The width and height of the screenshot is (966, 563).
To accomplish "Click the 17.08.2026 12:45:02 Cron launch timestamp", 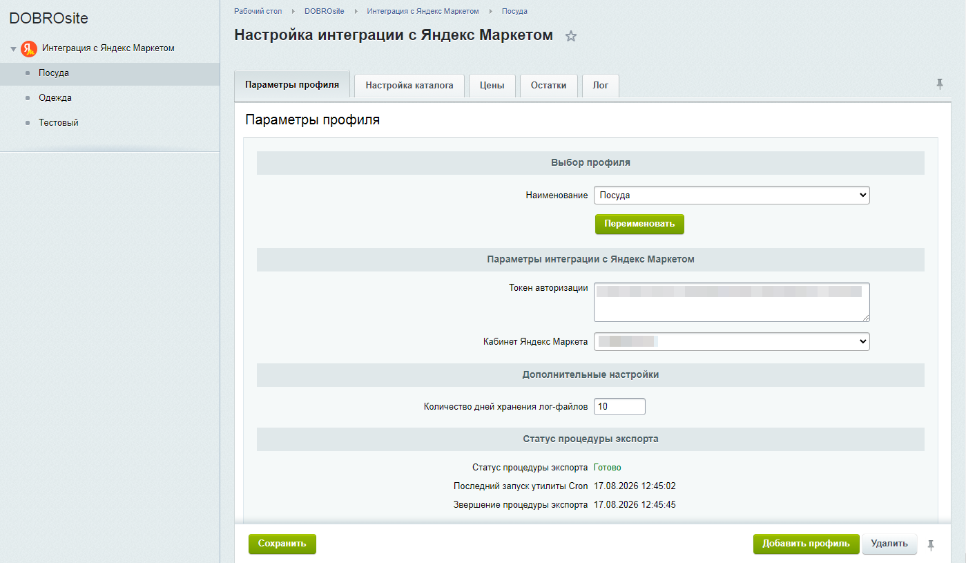I will pyautogui.click(x=635, y=486).
